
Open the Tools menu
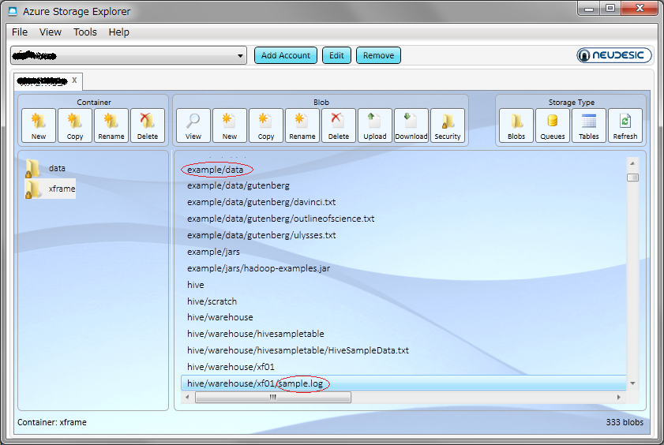pyautogui.click(x=85, y=32)
